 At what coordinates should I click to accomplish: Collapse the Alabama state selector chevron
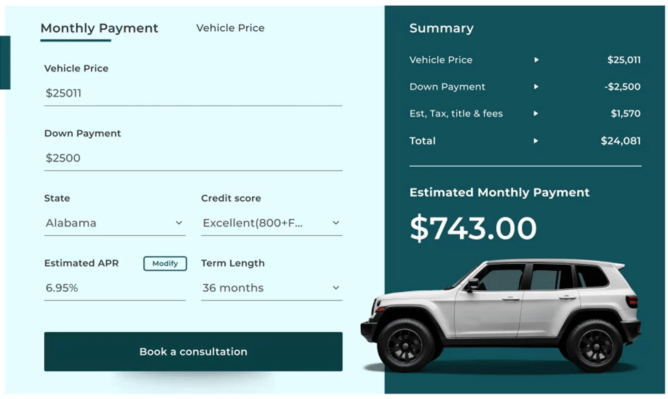(179, 223)
